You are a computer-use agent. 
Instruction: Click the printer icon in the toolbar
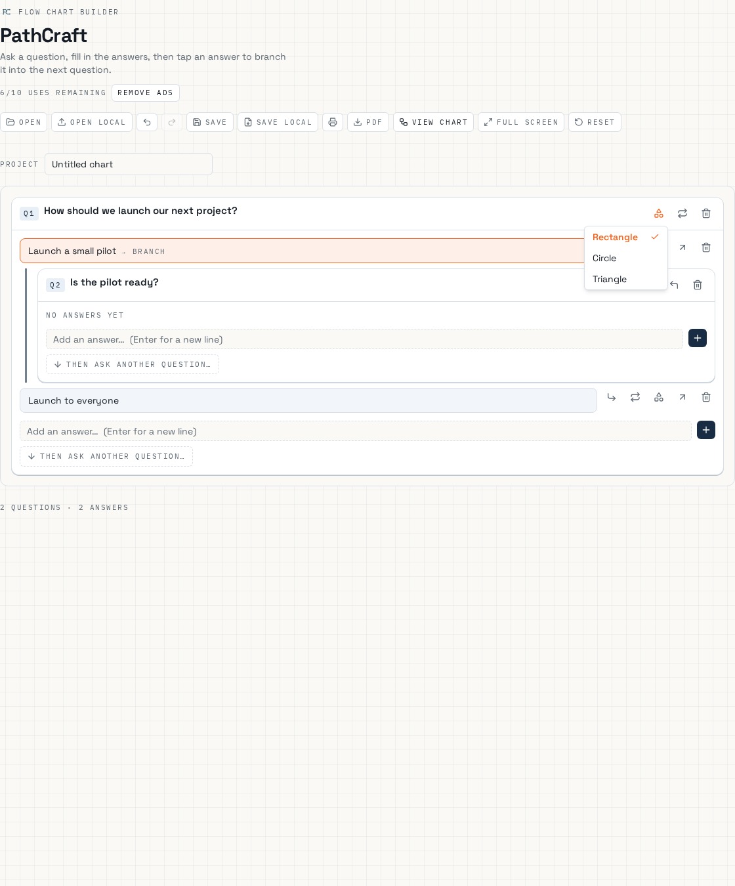(333, 122)
